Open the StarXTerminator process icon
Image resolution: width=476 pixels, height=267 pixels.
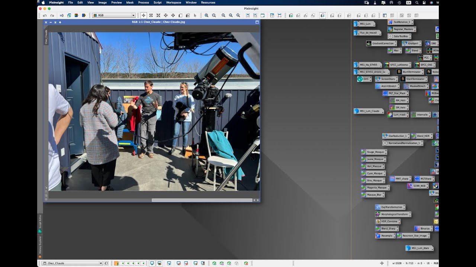tap(414, 79)
